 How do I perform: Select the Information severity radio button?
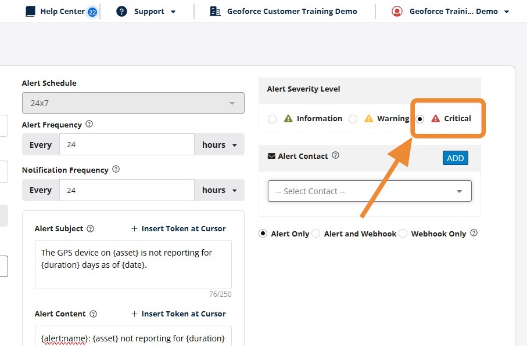pos(273,119)
